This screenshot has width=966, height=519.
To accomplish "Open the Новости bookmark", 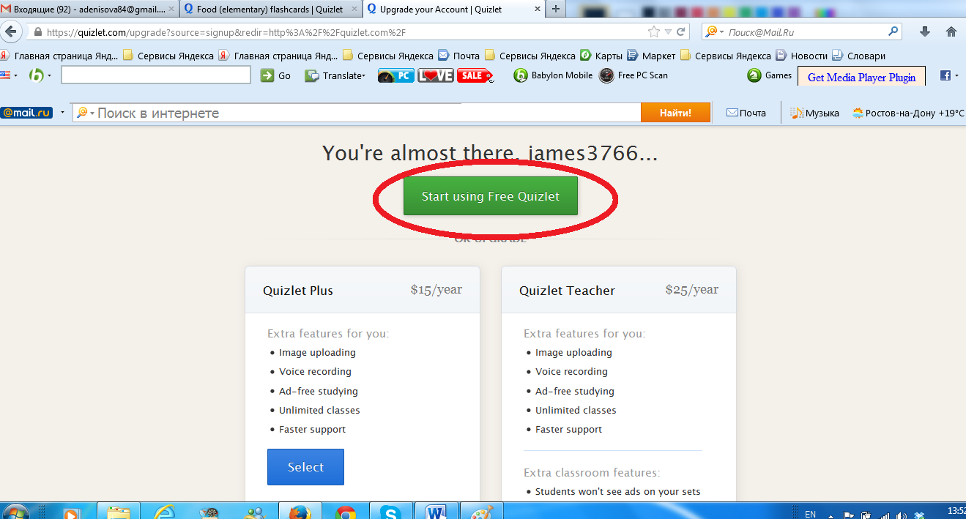I will pyautogui.click(x=801, y=56).
